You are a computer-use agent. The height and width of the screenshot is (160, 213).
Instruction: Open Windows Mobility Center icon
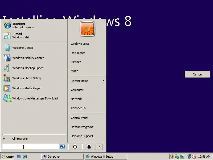pyautogui.click(x=7, y=58)
